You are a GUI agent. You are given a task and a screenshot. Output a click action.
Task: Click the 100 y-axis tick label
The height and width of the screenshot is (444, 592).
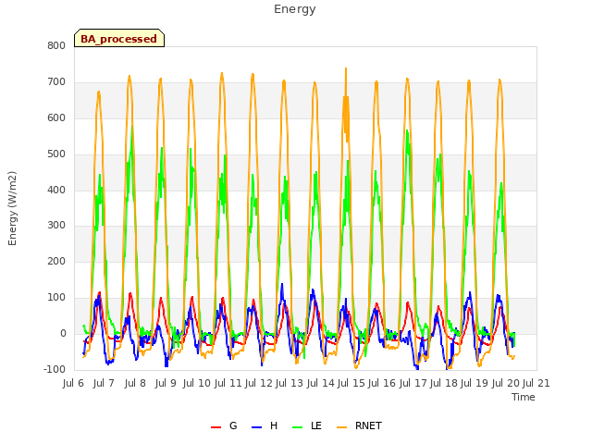pos(56,298)
